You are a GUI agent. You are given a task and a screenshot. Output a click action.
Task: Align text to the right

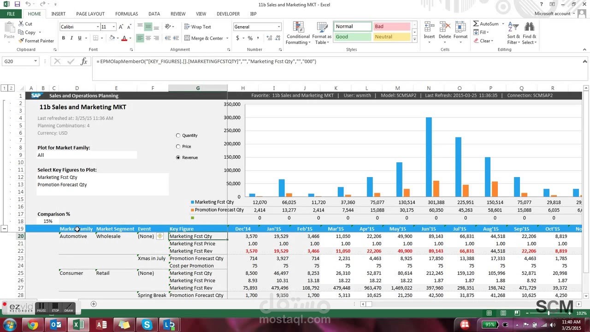point(156,38)
